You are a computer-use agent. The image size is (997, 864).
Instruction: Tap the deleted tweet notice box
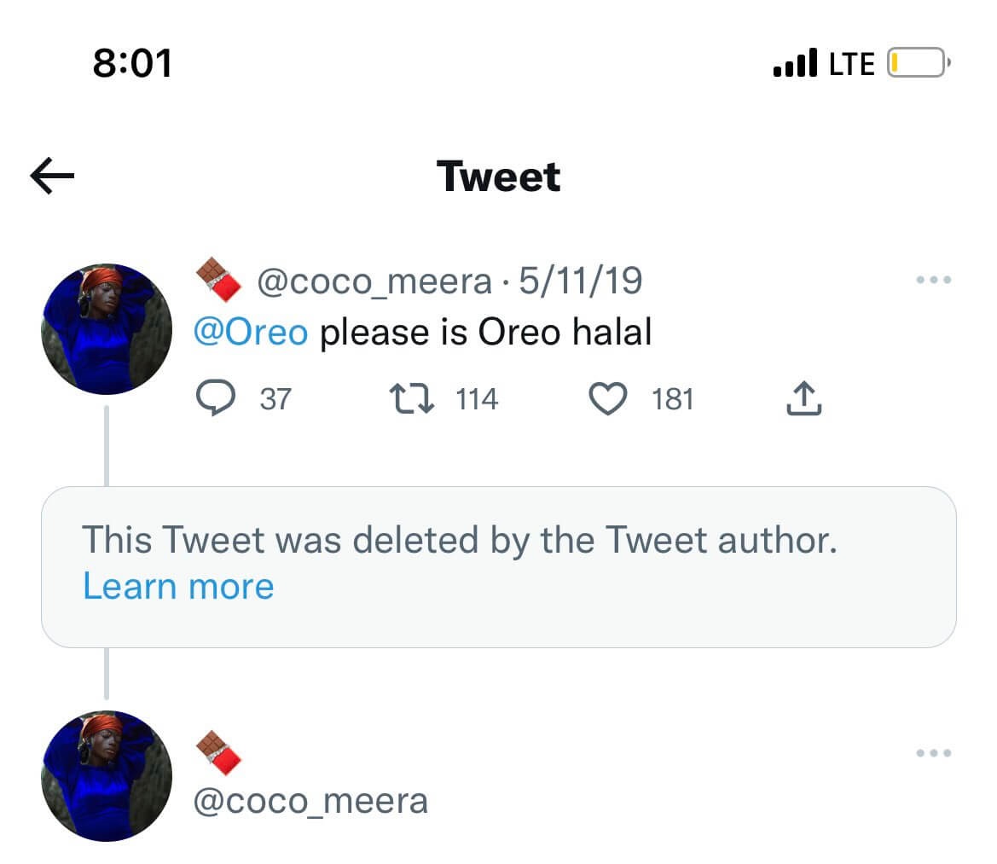(498, 566)
